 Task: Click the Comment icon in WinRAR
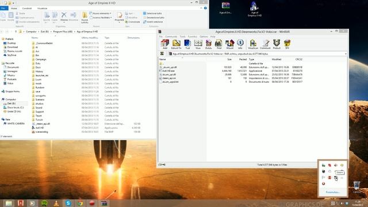coord(265,44)
